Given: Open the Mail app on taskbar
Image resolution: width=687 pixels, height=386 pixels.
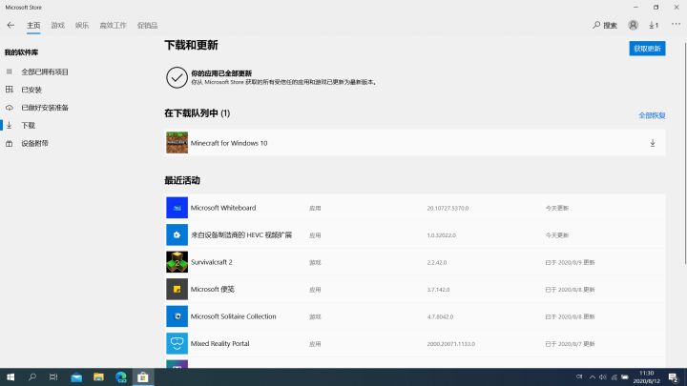Looking at the screenshot, I should 76,377.
